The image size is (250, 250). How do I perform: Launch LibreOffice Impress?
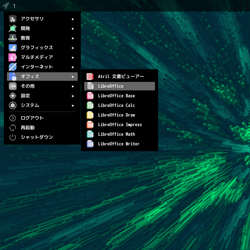(x=120, y=125)
